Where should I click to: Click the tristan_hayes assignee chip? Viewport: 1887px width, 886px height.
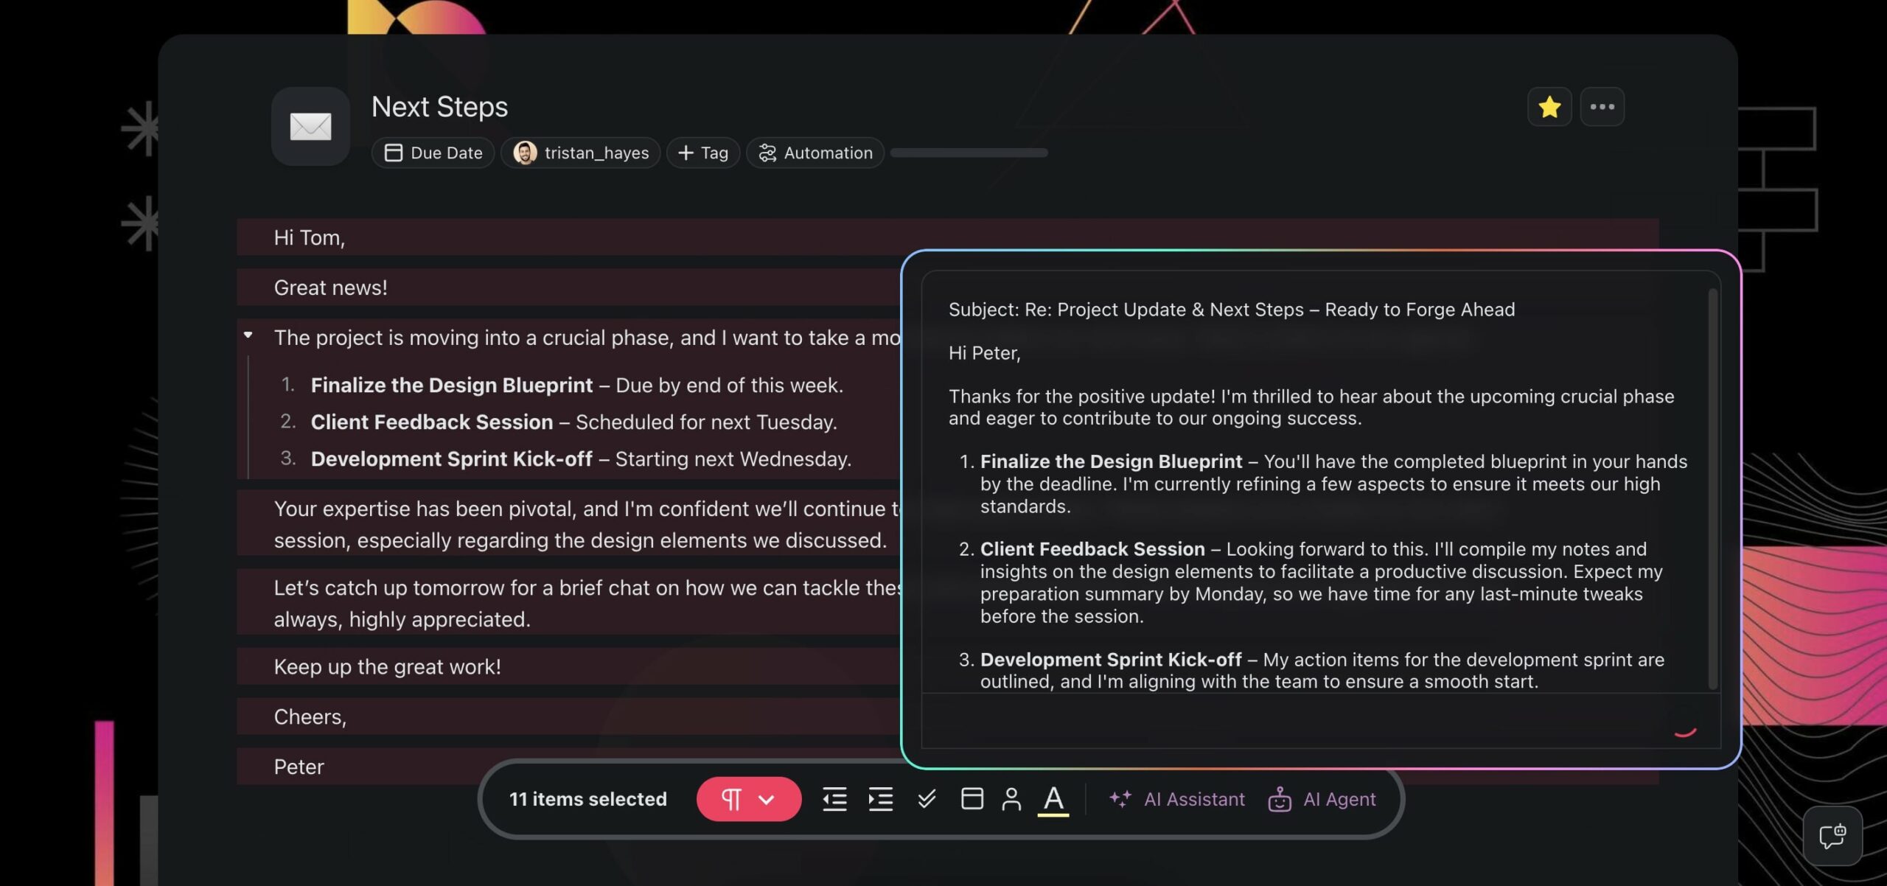coord(581,153)
